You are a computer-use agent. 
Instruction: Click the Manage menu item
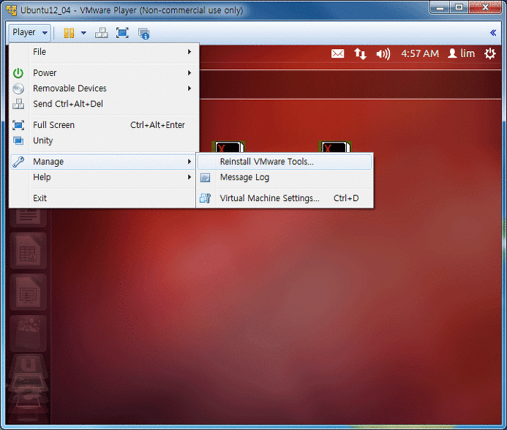[104, 162]
